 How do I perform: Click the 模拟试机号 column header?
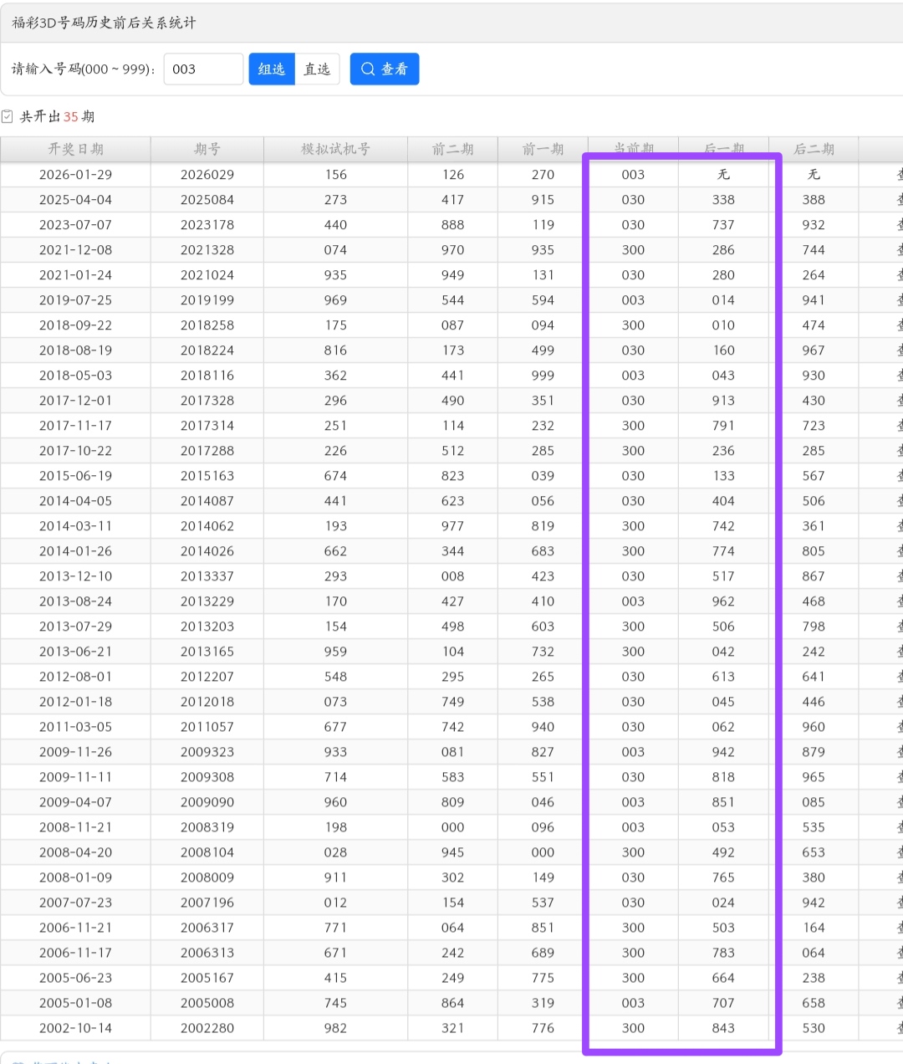click(335, 149)
